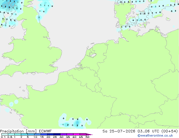
Task: Select legend swatch between 25 and 30
Action: click(57, 134)
